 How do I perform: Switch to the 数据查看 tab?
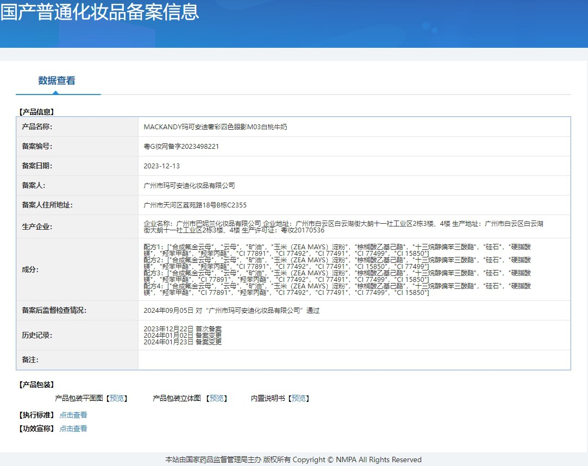pos(57,80)
